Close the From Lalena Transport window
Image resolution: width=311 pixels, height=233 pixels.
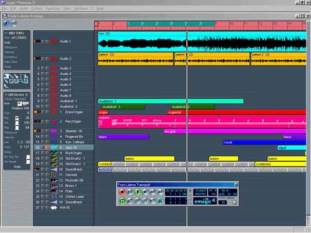(236, 184)
